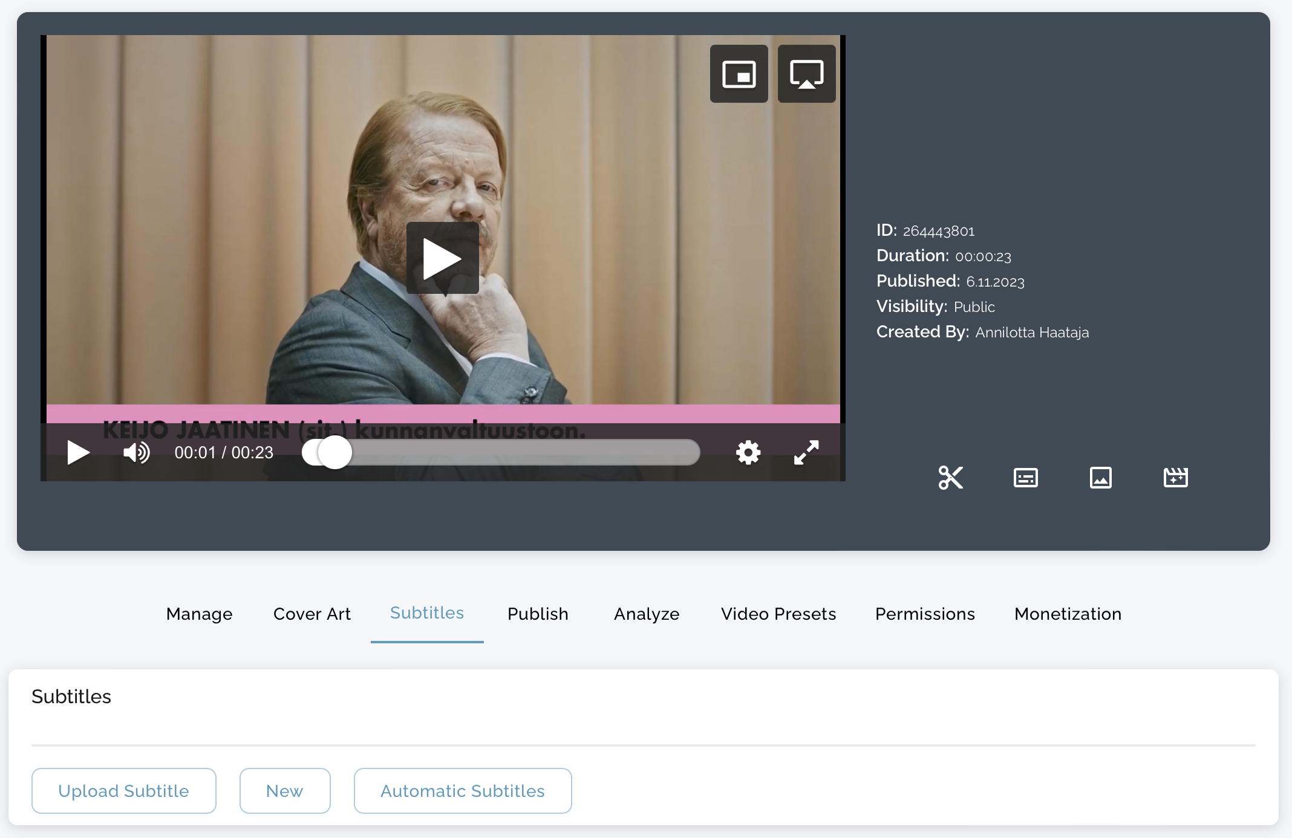Click the scissors trim video icon
The width and height of the screenshot is (1292, 838).
coord(950,478)
